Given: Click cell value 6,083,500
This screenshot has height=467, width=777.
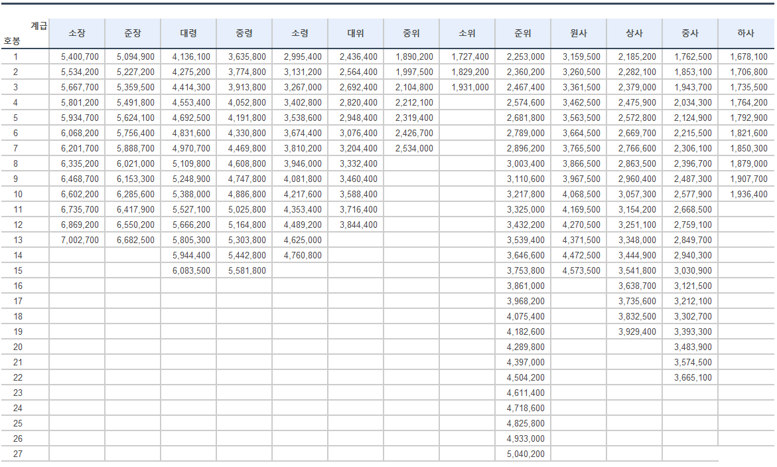Looking at the screenshot, I should tap(191, 271).
